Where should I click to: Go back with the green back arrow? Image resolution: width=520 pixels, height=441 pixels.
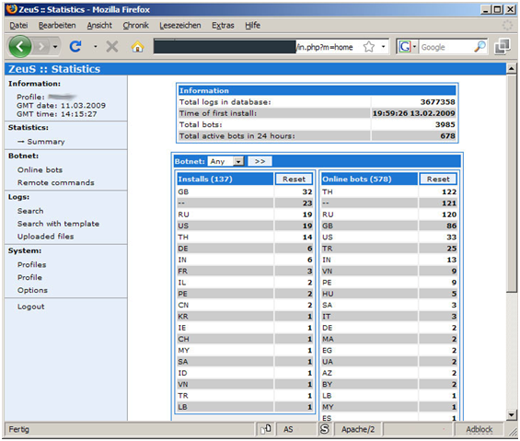click(20, 46)
